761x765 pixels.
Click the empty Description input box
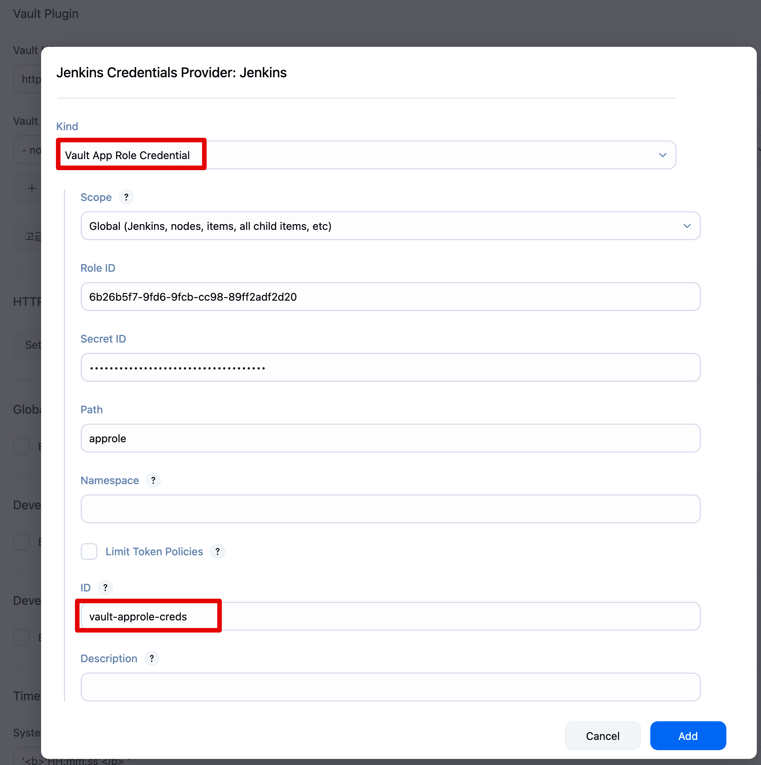click(390, 687)
